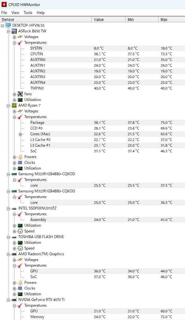Click the ASRock B650 TW motherboard icon

point(14,31)
